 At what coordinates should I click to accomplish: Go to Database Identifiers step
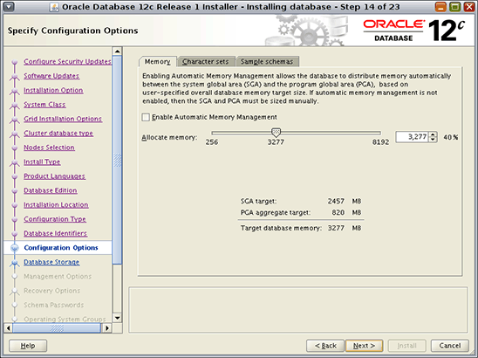pos(56,233)
